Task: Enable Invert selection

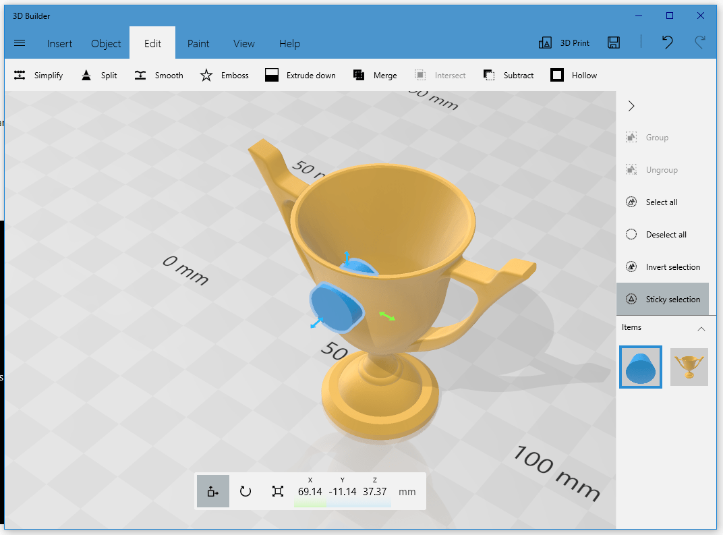Action: click(663, 266)
